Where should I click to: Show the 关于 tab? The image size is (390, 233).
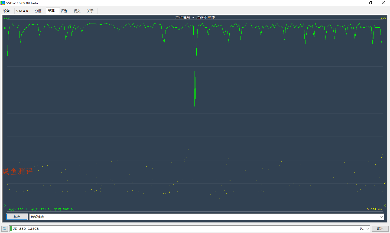click(90, 11)
